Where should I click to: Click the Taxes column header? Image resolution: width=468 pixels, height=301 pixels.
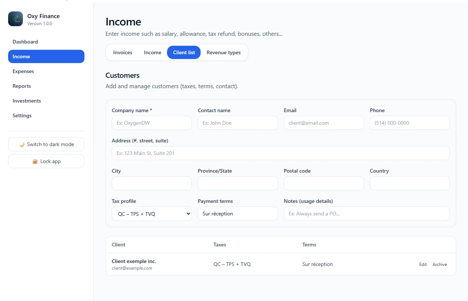[x=220, y=245]
